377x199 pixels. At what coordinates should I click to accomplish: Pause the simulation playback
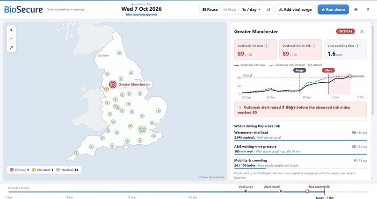(210, 10)
